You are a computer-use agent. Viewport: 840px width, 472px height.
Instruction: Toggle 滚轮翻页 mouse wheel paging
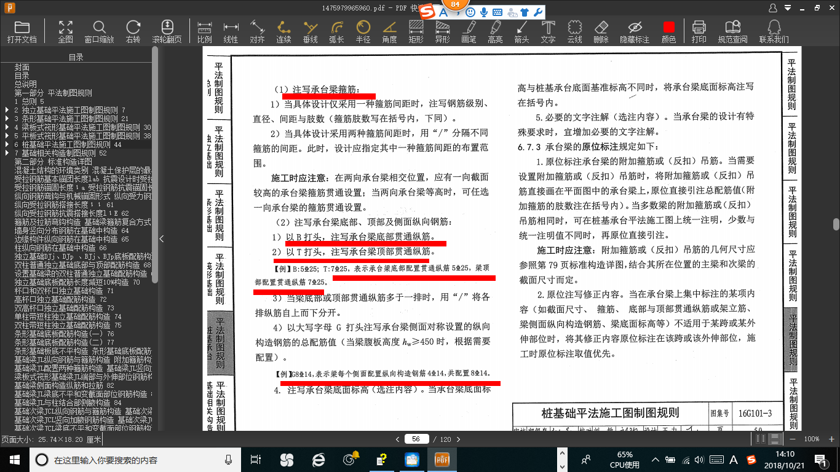tap(167, 32)
